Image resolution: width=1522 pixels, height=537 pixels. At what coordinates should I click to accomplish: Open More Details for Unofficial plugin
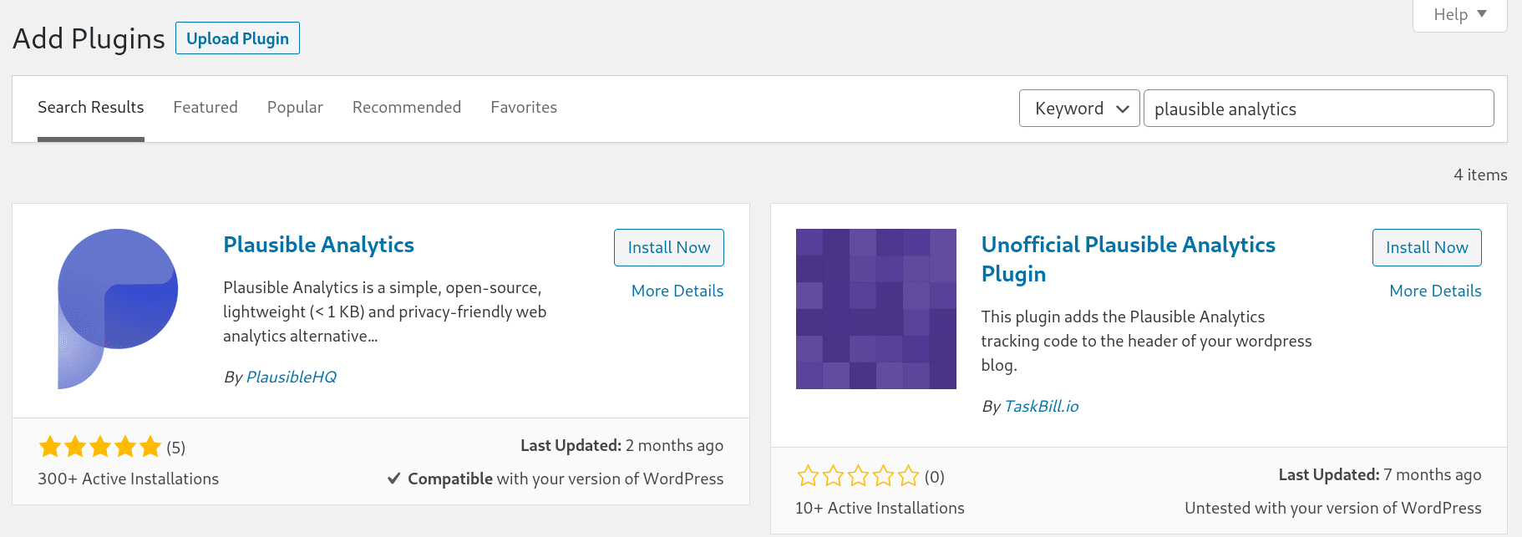click(1435, 291)
